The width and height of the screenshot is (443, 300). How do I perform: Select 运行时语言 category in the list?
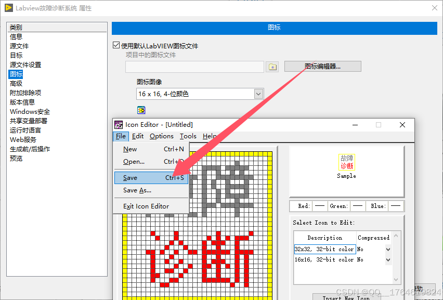25,130
